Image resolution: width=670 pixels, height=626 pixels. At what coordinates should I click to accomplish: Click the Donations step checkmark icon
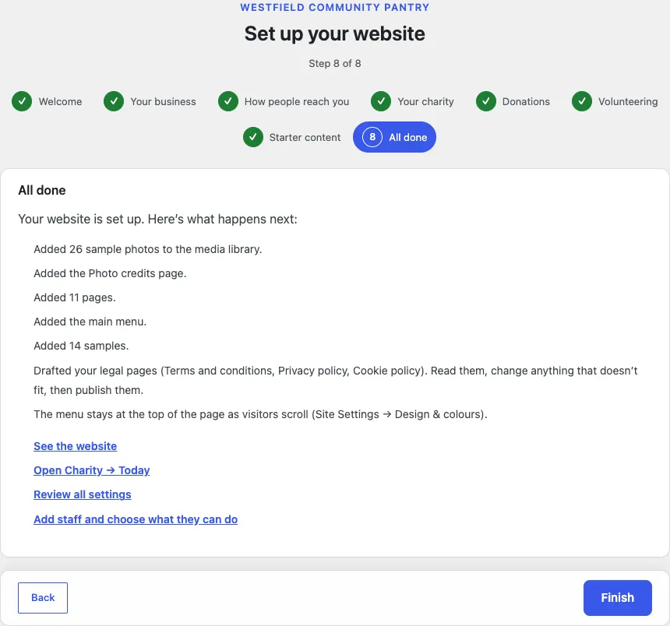point(486,101)
